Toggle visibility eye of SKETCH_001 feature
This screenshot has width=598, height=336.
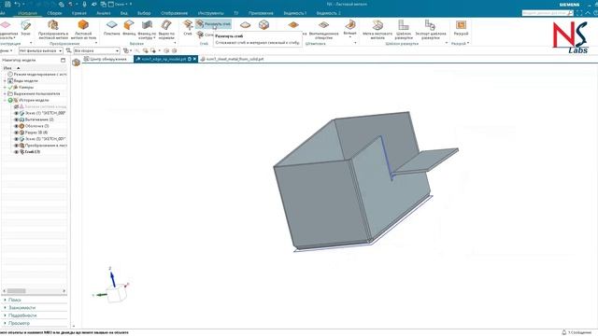[16, 139]
